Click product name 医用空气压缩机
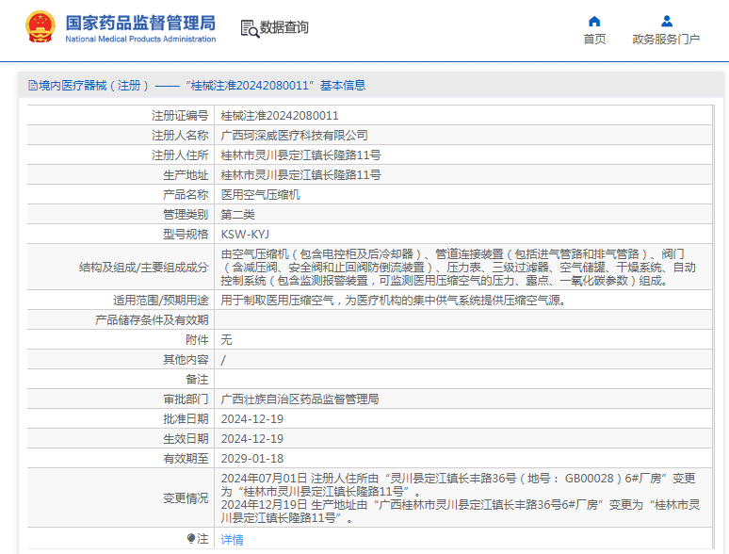Image resolution: width=729 pixels, height=554 pixels. [260, 194]
